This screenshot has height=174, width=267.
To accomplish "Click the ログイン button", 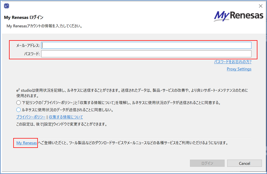I will pyautogui.click(x=207, y=163).
